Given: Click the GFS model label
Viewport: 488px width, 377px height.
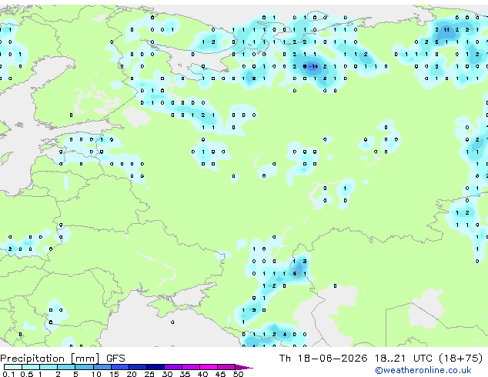Looking at the screenshot, I should pos(115,359).
